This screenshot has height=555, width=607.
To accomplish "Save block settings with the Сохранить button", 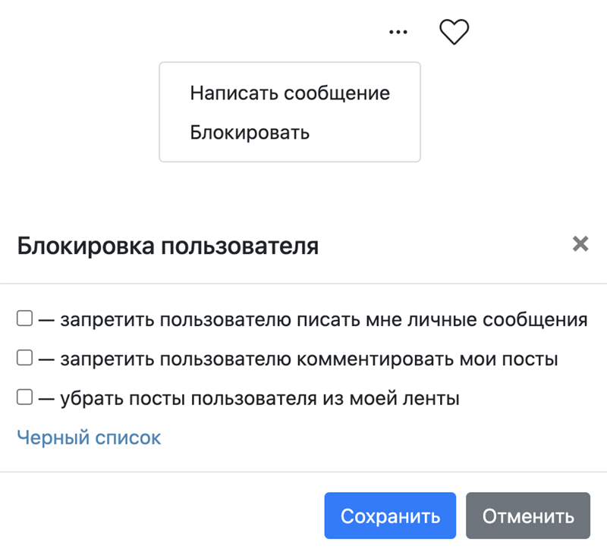I will click(390, 516).
